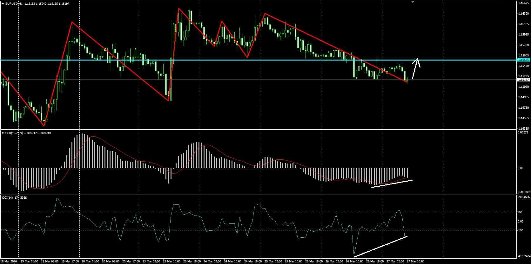Click the cyan 1.15525 price level tag
531x264 pixels.
(x=524, y=60)
